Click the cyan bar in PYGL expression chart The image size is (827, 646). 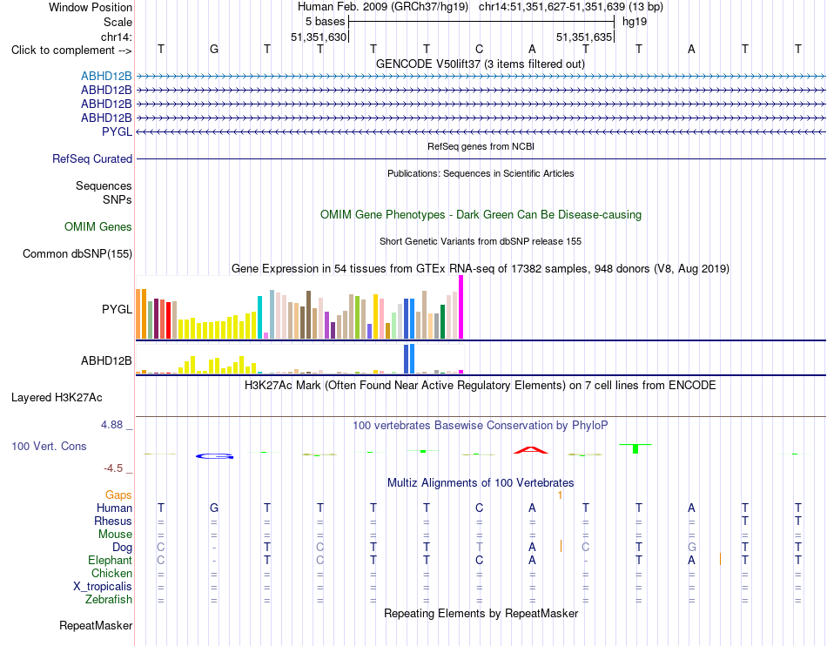(259, 318)
